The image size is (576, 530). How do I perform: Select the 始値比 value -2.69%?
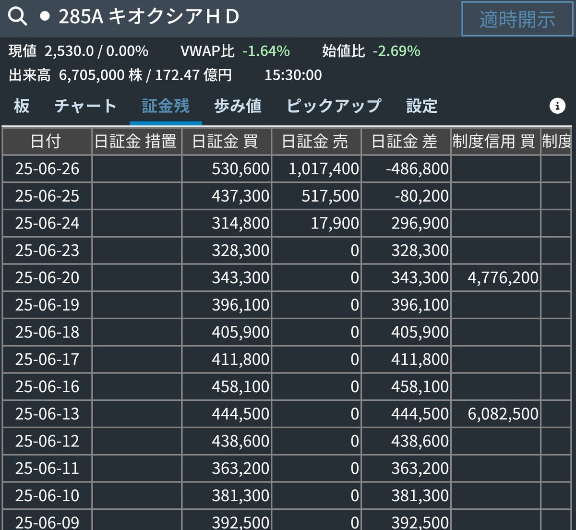pos(396,51)
